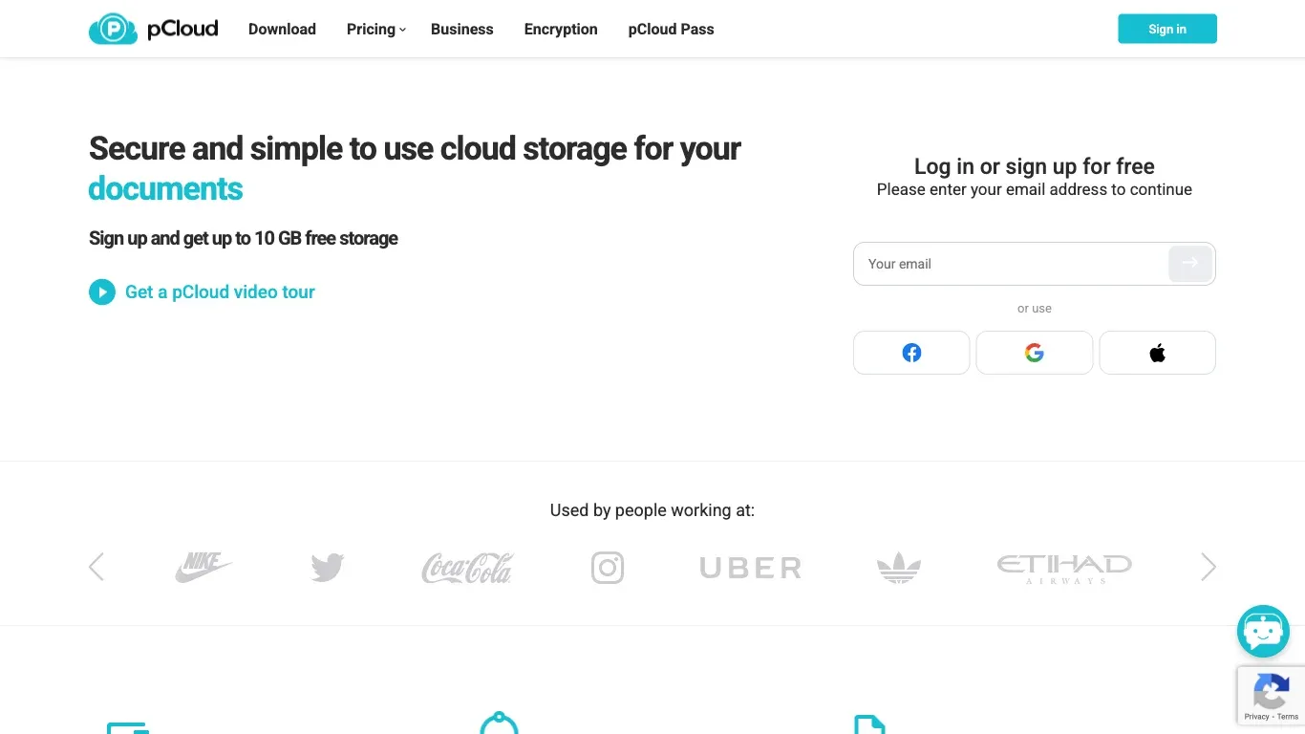Viewport: 1305px width, 734px height.
Task: Click the reCAPTCHA badge
Action: (x=1272, y=695)
